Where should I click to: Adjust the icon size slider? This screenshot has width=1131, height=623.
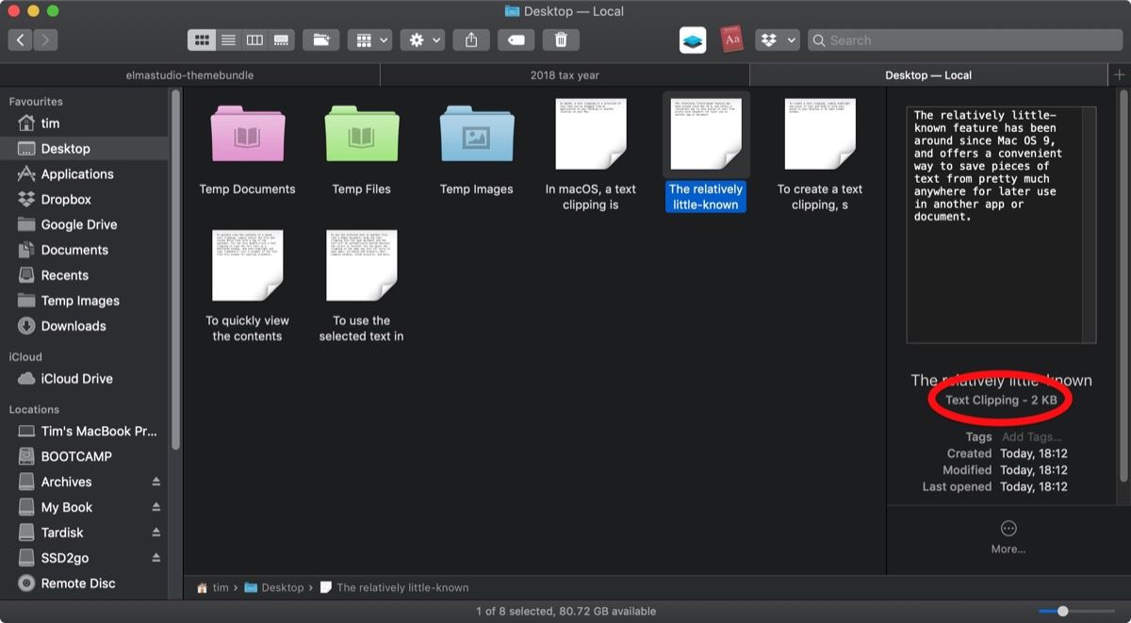1062,611
